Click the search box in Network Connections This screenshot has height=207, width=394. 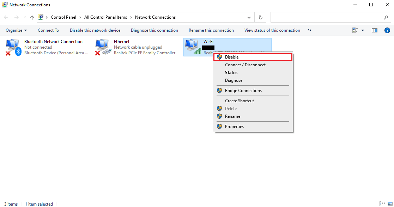[x=326, y=17]
